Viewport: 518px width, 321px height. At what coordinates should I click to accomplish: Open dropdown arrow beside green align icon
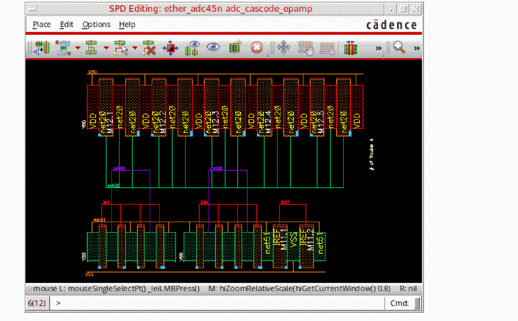point(106,49)
